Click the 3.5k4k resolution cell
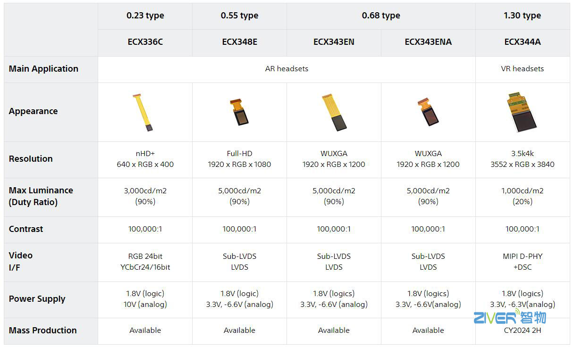The height and width of the screenshot is (347, 574). (522, 159)
